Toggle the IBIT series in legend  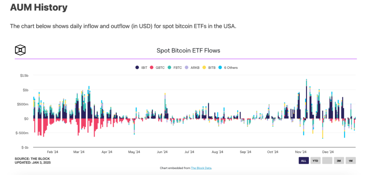pyautogui.click(x=141, y=68)
